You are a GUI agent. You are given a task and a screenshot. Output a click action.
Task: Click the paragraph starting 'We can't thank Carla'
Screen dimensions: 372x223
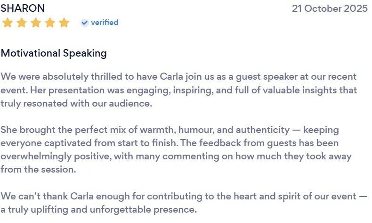pyautogui.click(x=184, y=203)
